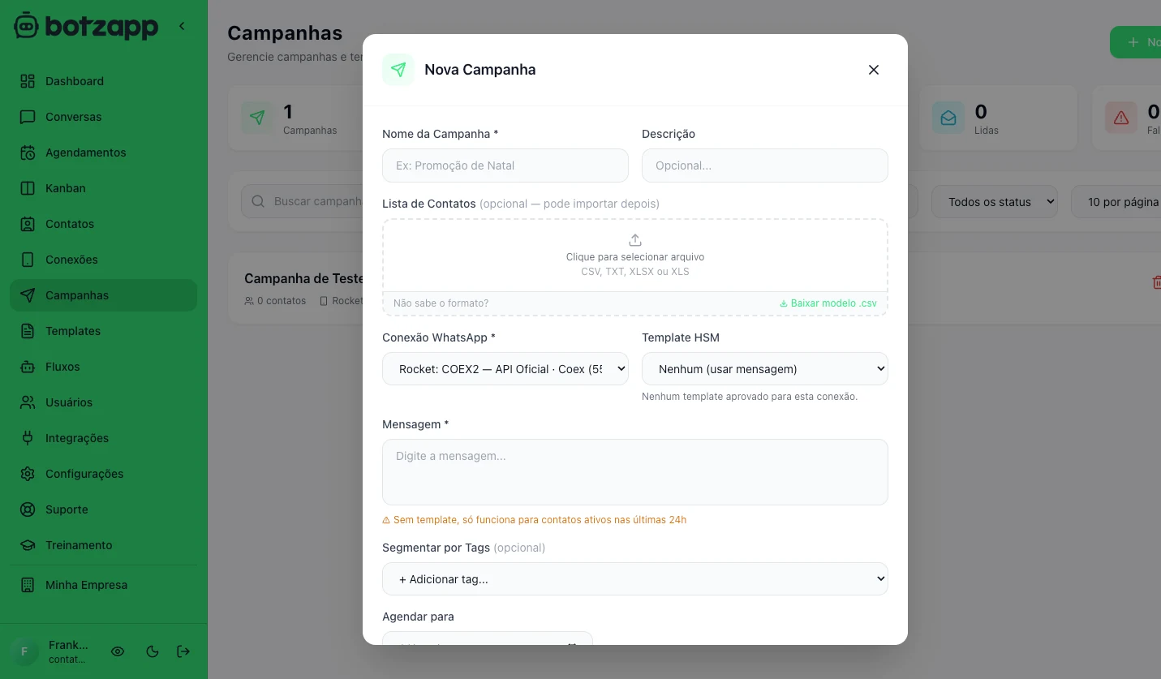This screenshot has width=1161, height=679.
Task: Click the Treinamento graduation cap icon
Action: click(x=28, y=545)
